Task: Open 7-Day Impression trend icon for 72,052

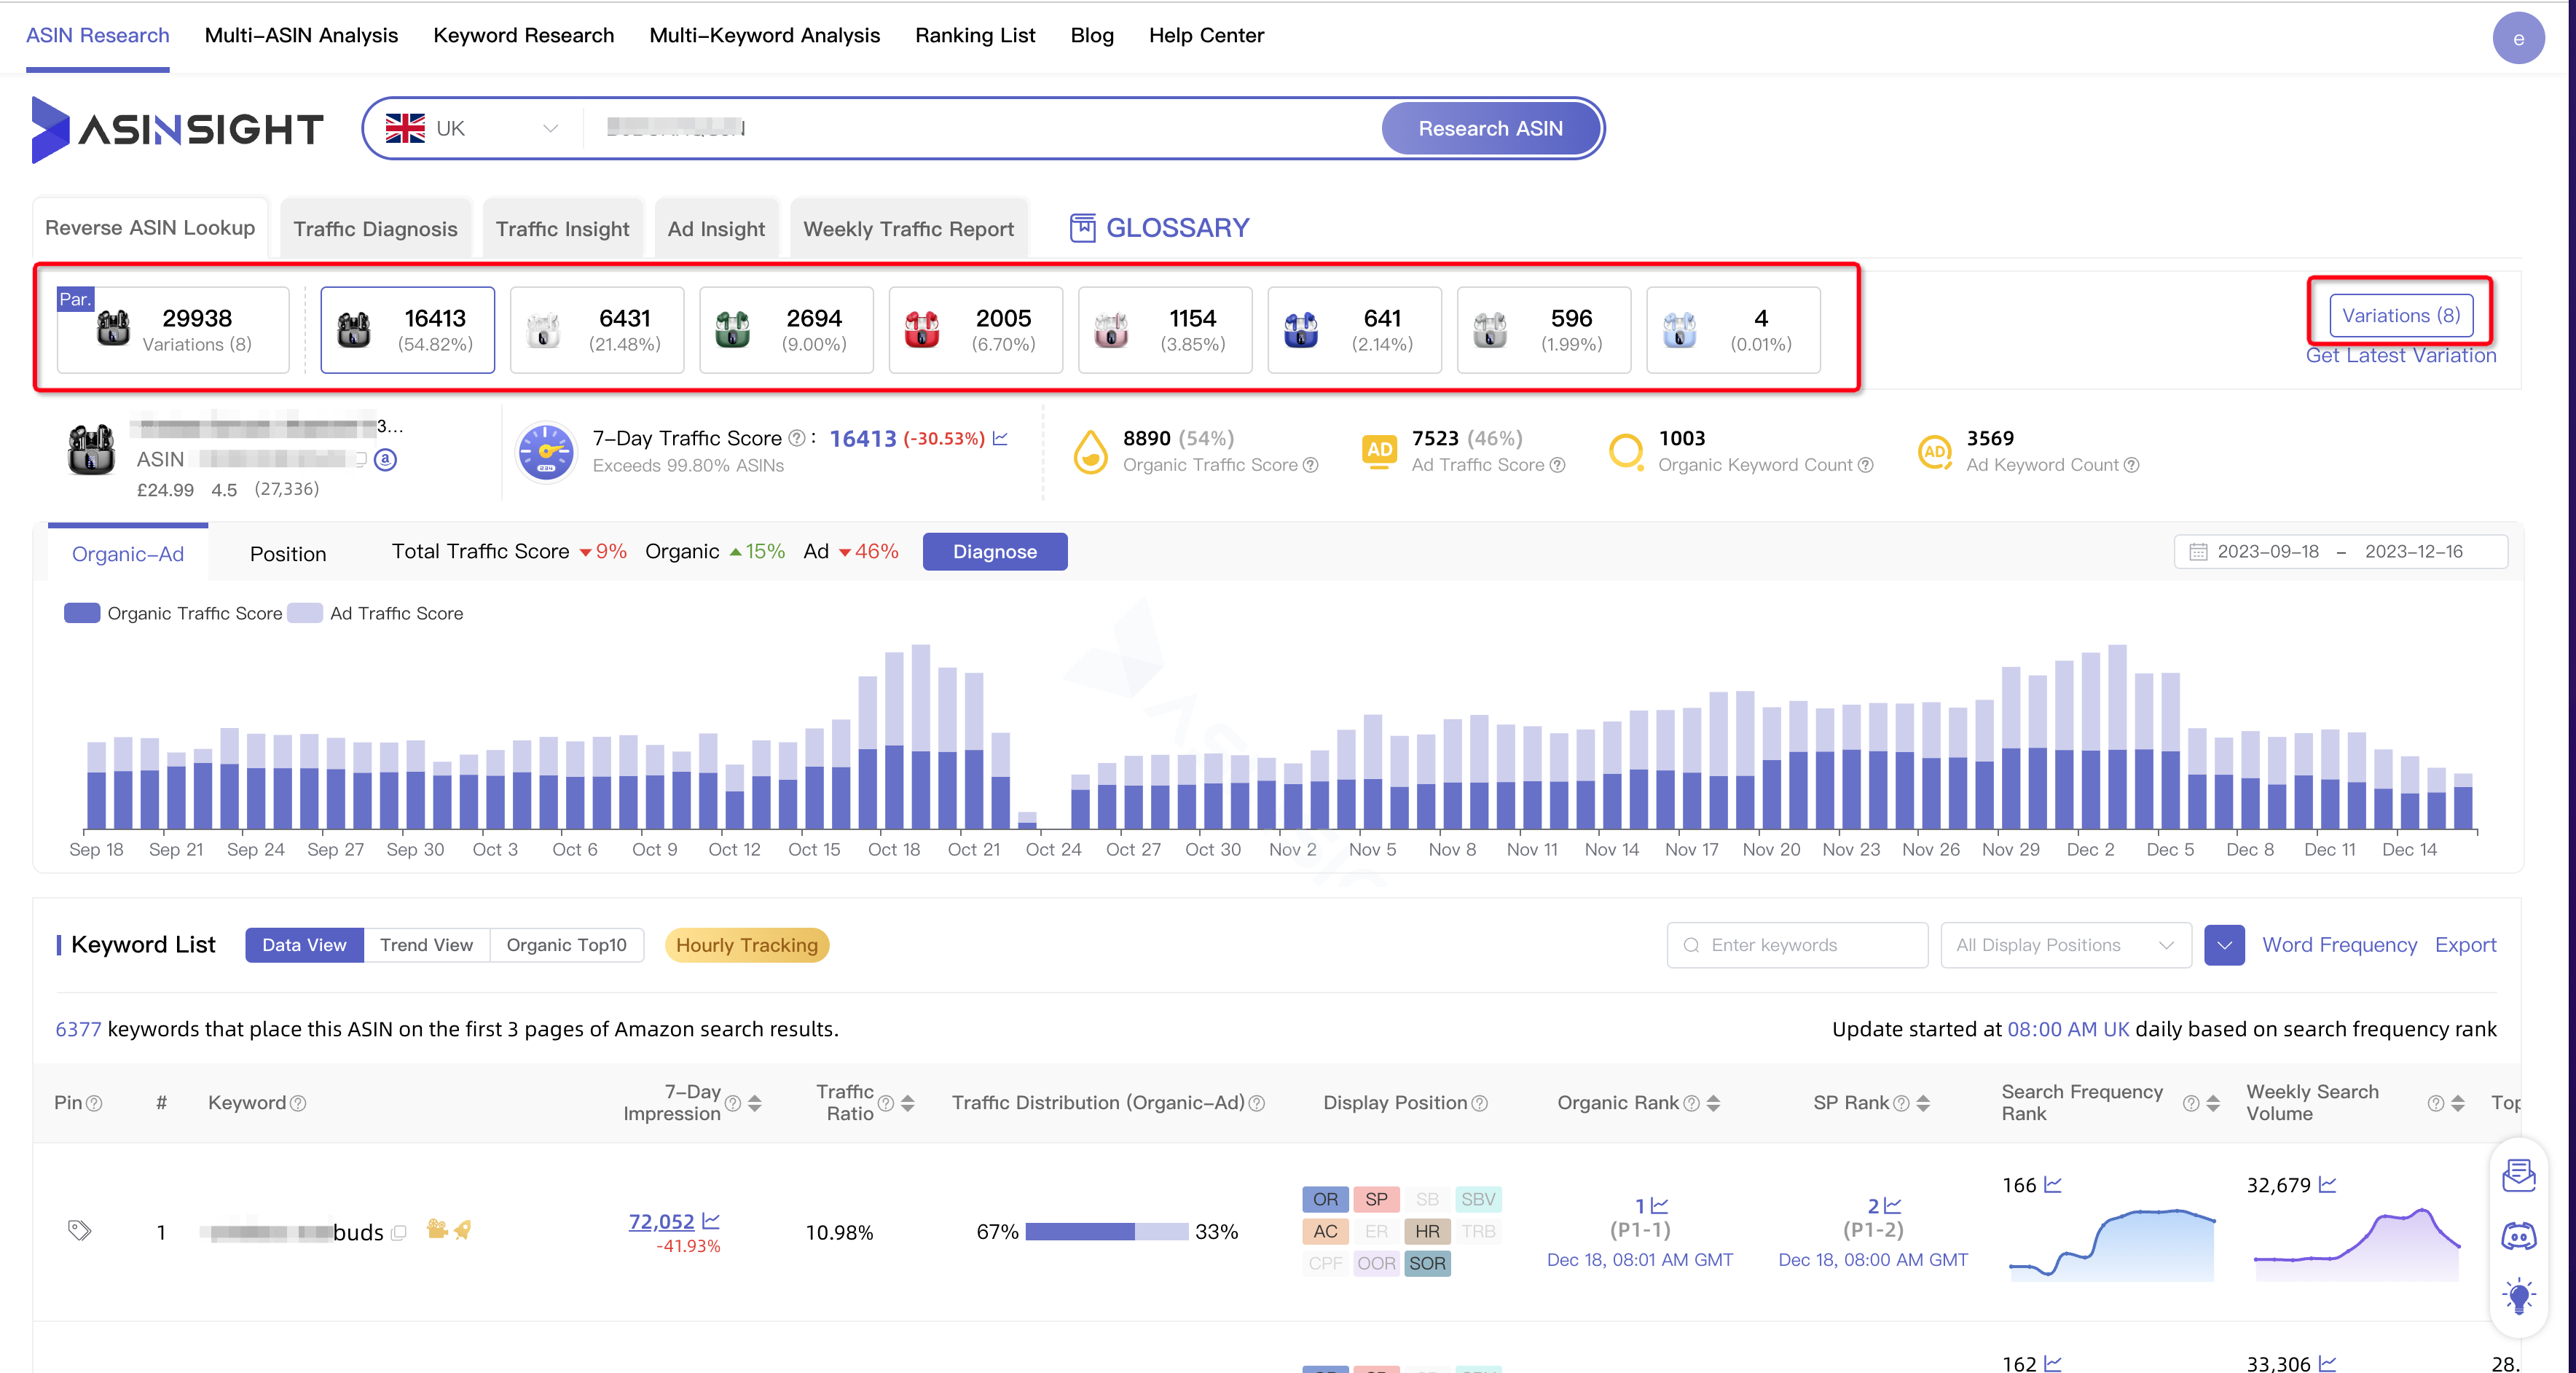Action: tap(711, 1220)
